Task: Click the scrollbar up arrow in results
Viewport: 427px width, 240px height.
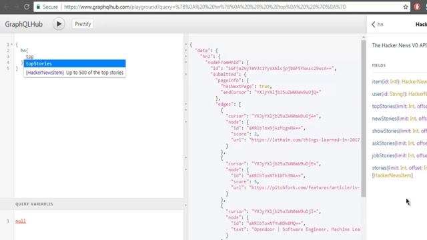Action: (x=364, y=37)
